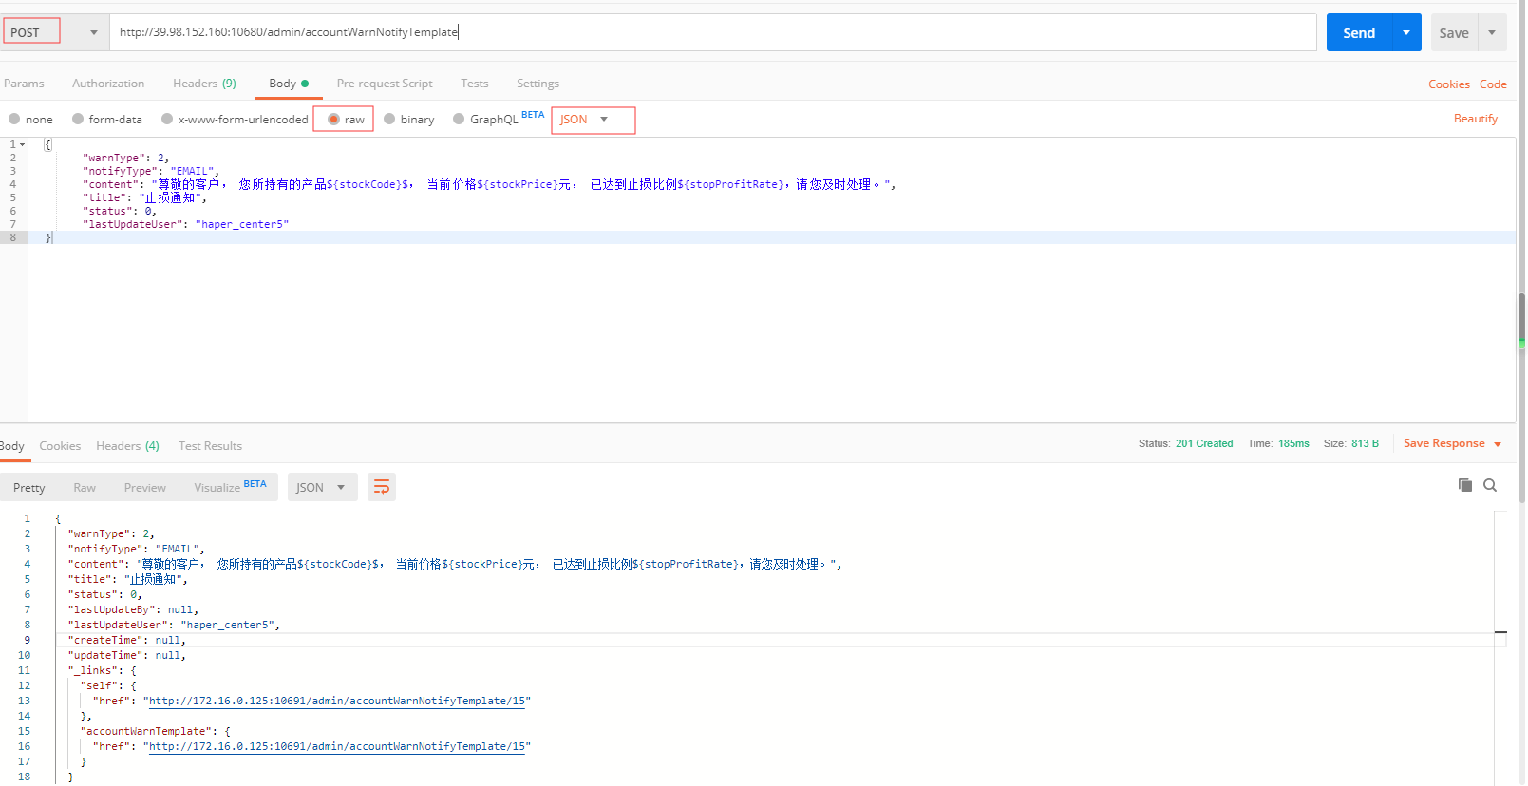Switch response view to Raw

click(x=85, y=488)
